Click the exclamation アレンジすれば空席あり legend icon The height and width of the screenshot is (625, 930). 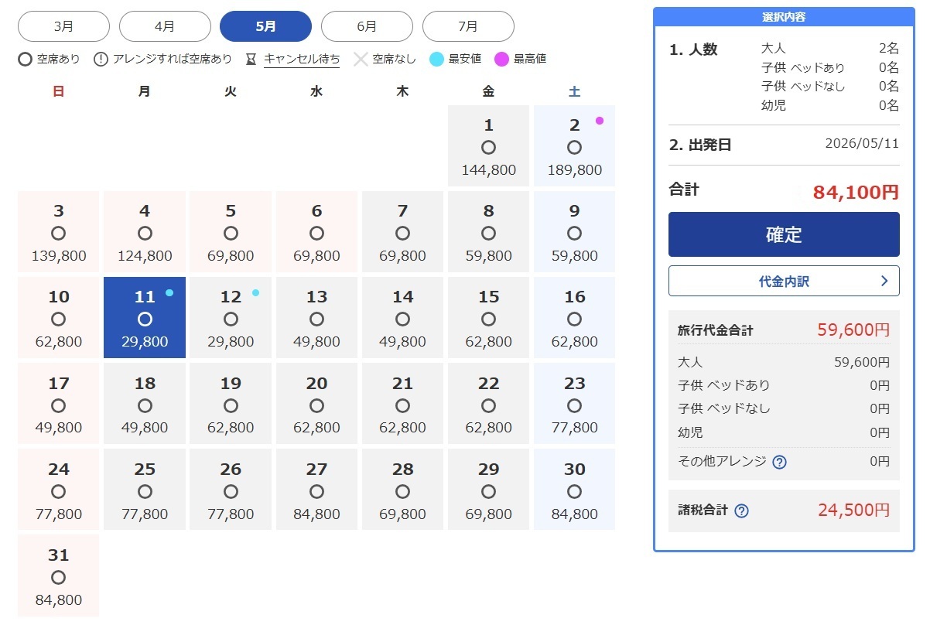(101, 60)
